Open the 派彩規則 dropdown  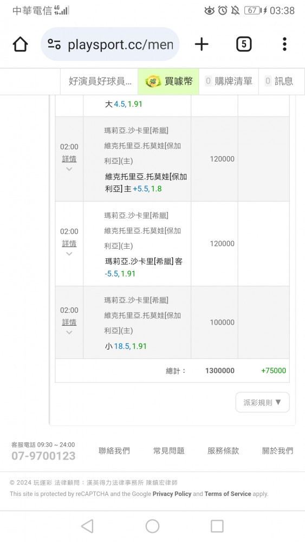tap(263, 402)
